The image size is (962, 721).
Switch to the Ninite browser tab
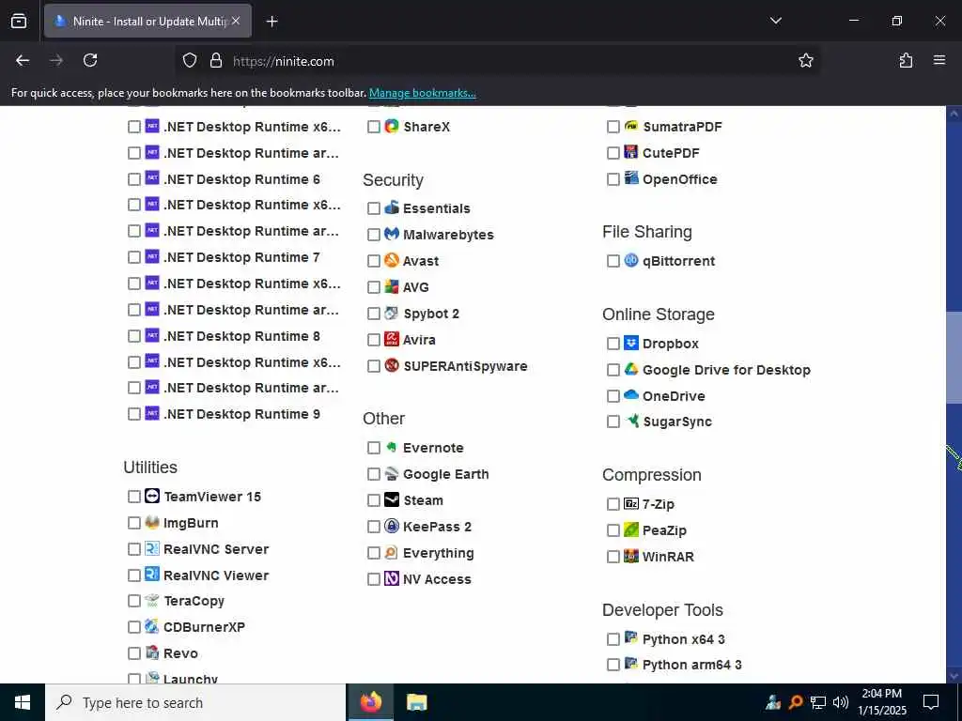[147, 21]
